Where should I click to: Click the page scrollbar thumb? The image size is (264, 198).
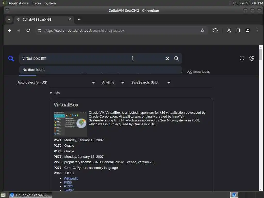click(x=261, y=54)
